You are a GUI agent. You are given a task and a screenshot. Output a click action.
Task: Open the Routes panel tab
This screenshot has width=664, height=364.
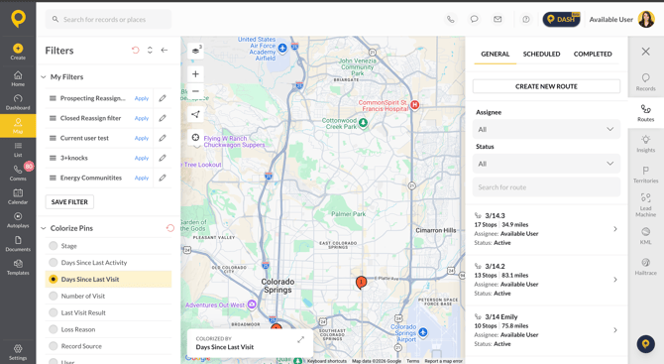pos(645,113)
